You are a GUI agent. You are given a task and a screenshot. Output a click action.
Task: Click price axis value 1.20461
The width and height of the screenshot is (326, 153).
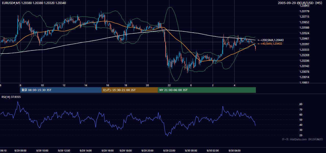coord(305,39)
